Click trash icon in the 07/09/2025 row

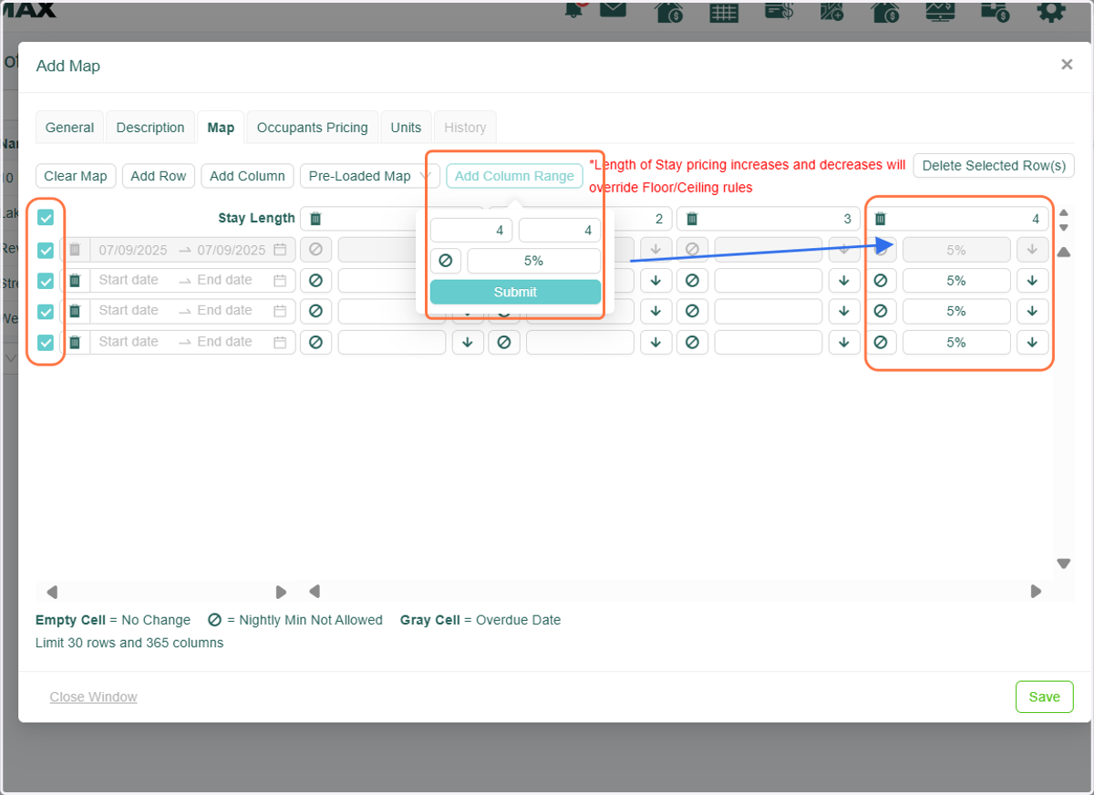click(x=75, y=250)
